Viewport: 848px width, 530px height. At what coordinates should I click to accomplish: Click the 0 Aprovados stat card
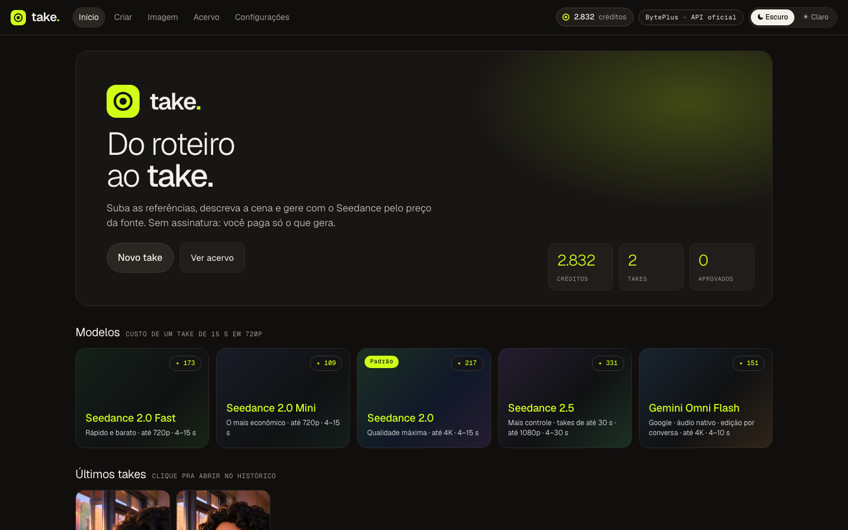pyautogui.click(x=722, y=267)
